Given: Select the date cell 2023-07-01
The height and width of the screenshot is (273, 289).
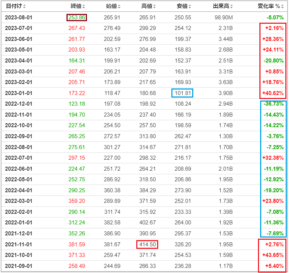Looking at the screenshot, I should [x=19, y=28].
